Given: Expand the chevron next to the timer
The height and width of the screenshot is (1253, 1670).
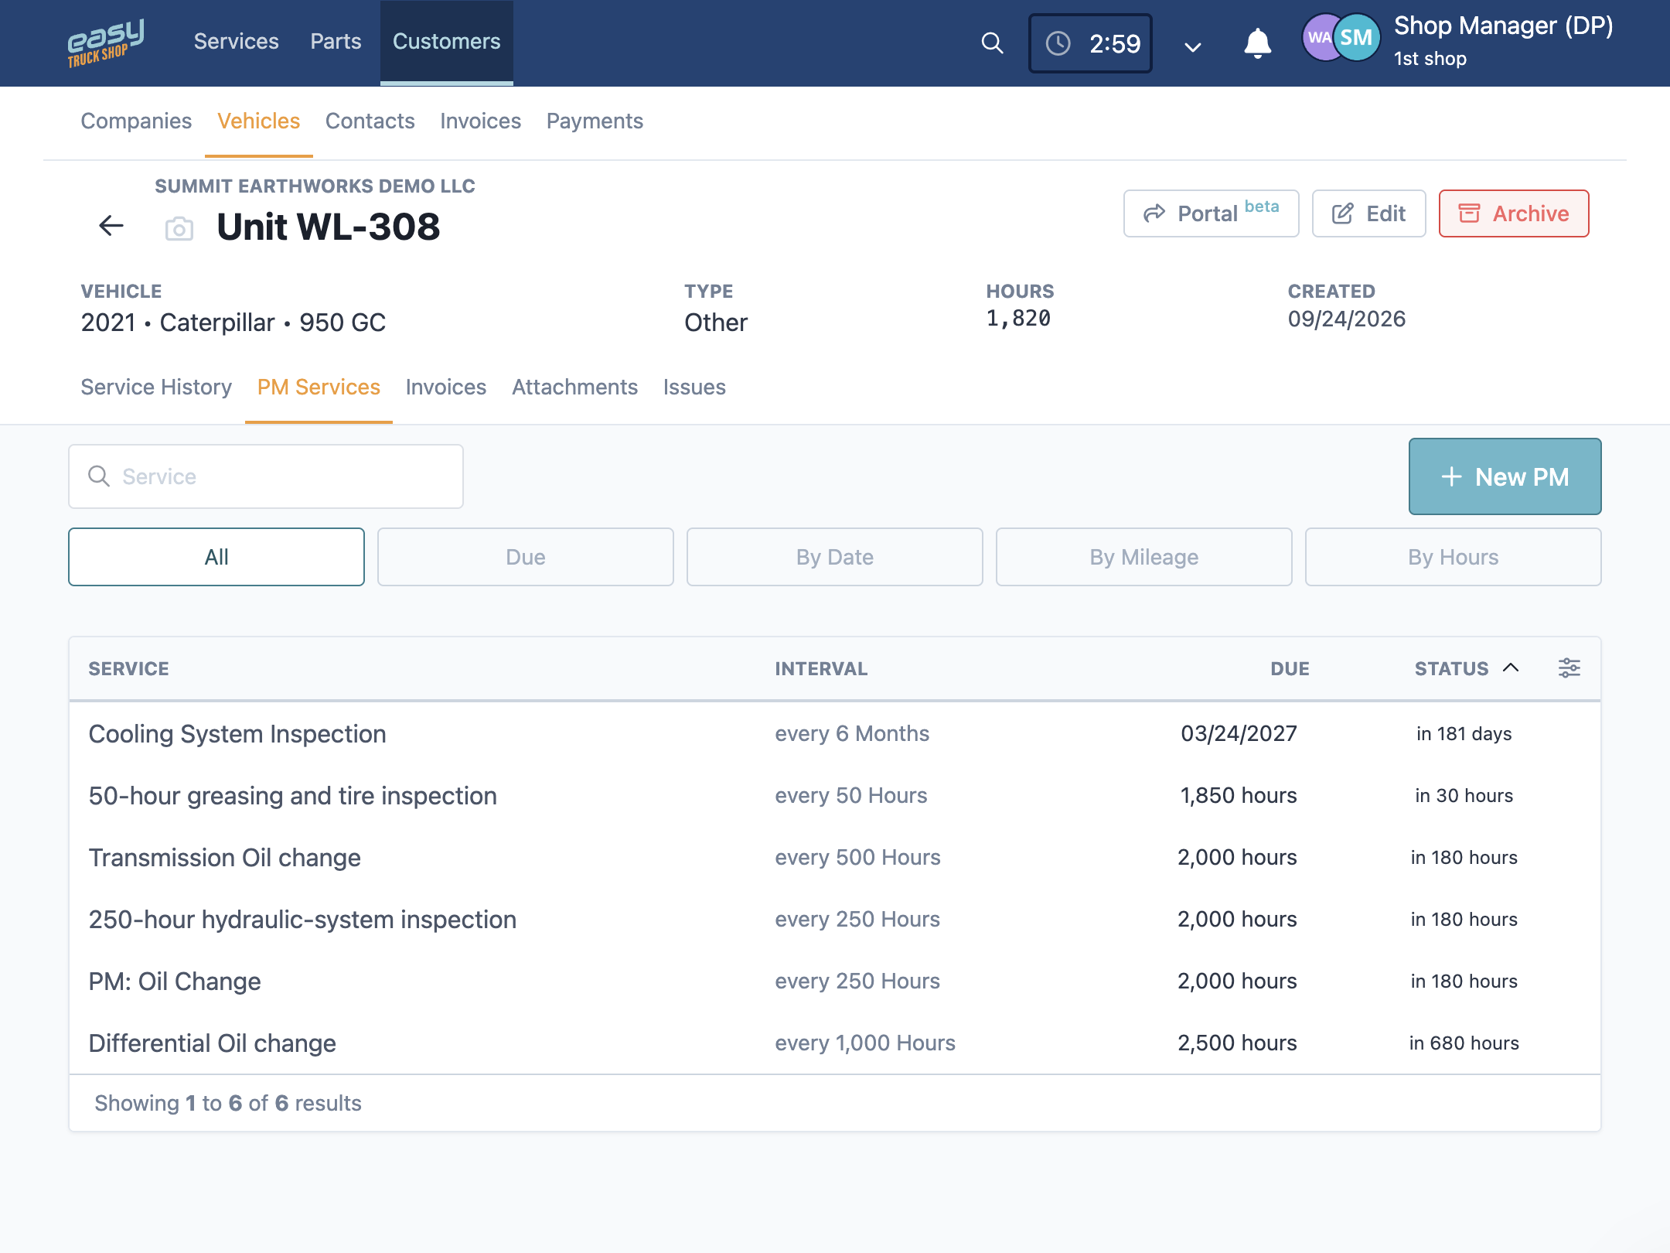Looking at the screenshot, I should [1193, 46].
